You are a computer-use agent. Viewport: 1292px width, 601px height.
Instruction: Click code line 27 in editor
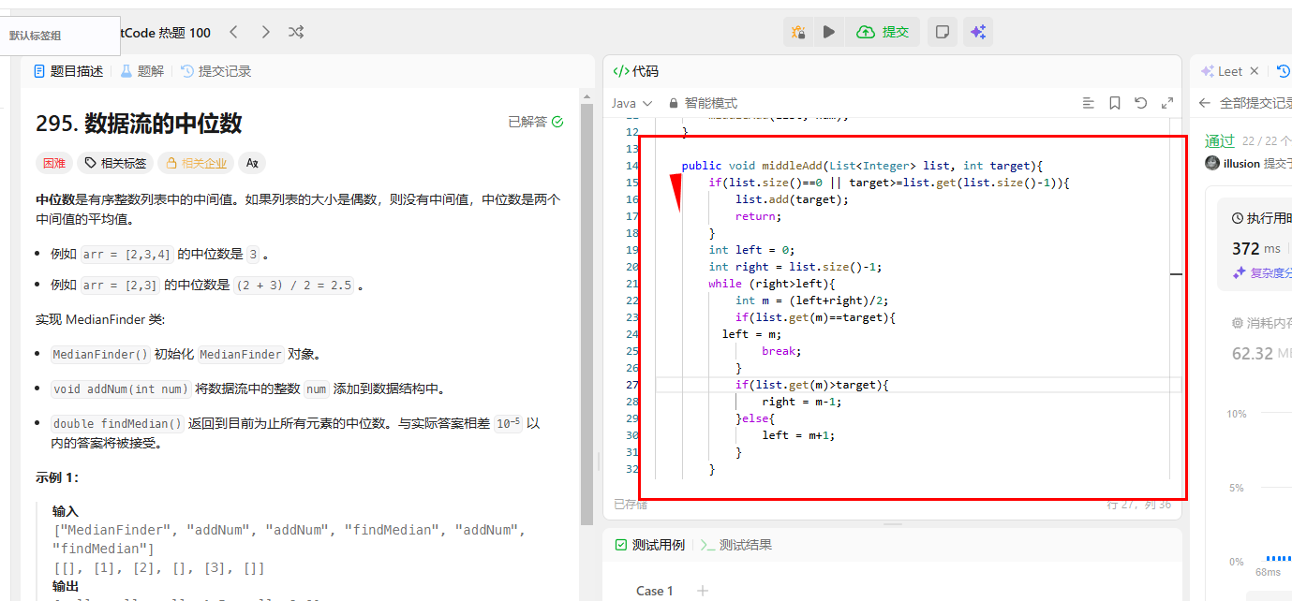pyautogui.click(x=918, y=385)
